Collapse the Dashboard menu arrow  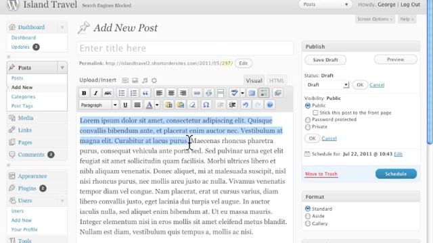[62, 27]
